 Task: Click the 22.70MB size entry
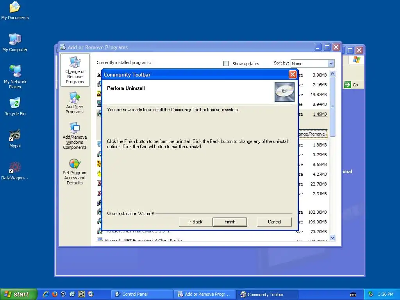[x=318, y=184]
